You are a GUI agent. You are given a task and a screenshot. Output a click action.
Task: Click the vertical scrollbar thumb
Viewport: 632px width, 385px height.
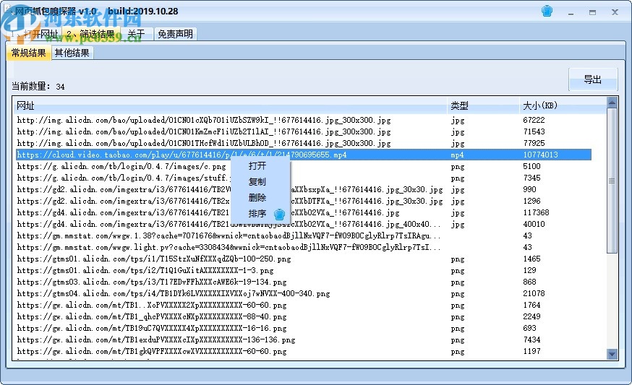[612, 181]
